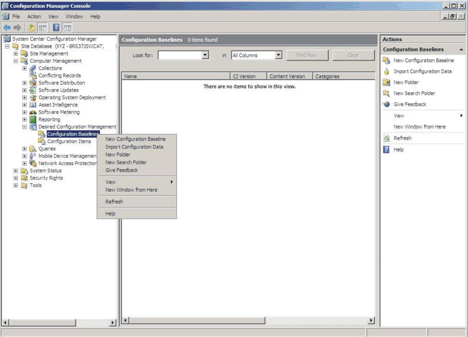The image size is (468, 337).
Task: Click the Desired Configuration Management icon
Action: coord(33,127)
